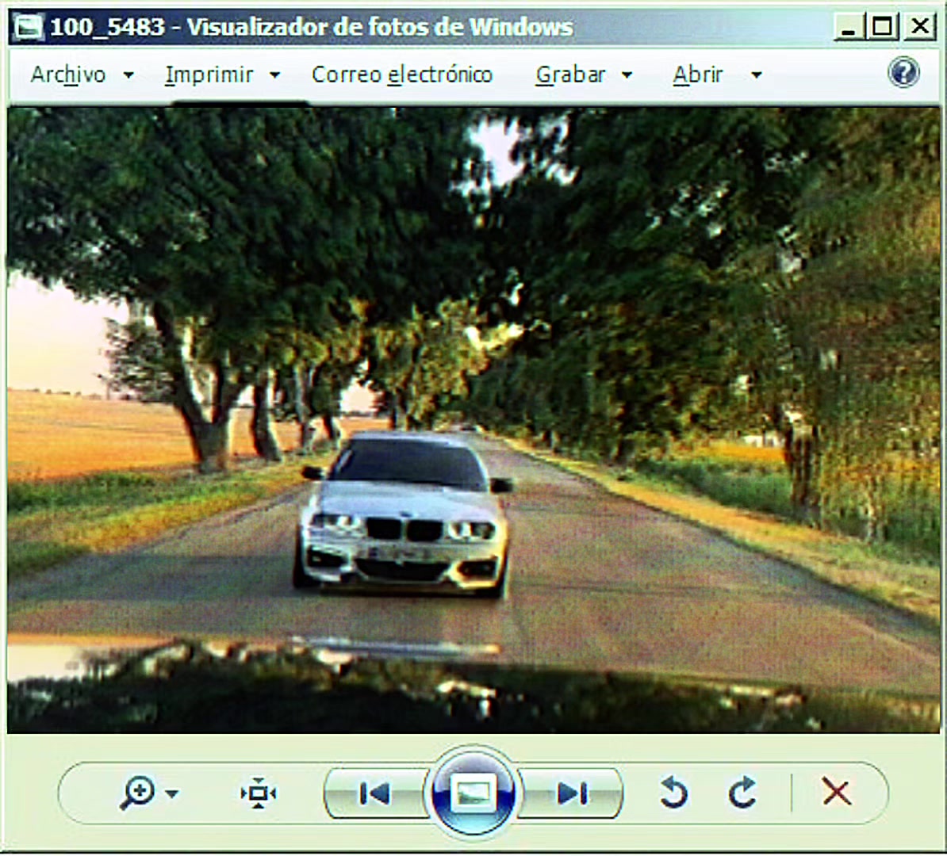
Task: Expand the Grabar dropdown arrow
Action: click(627, 75)
